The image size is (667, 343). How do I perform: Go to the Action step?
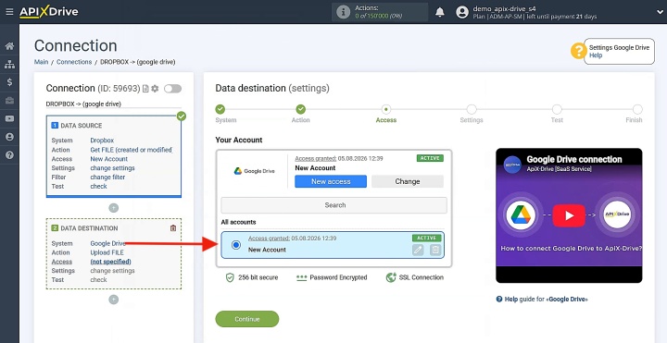[x=301, y=109]
